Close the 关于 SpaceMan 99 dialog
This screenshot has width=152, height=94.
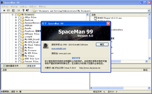tap(108, 23)
